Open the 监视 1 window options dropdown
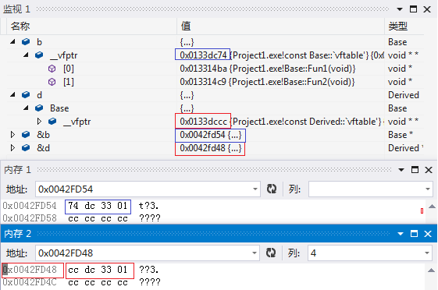 pyautogui.click(x=400, y=9)
